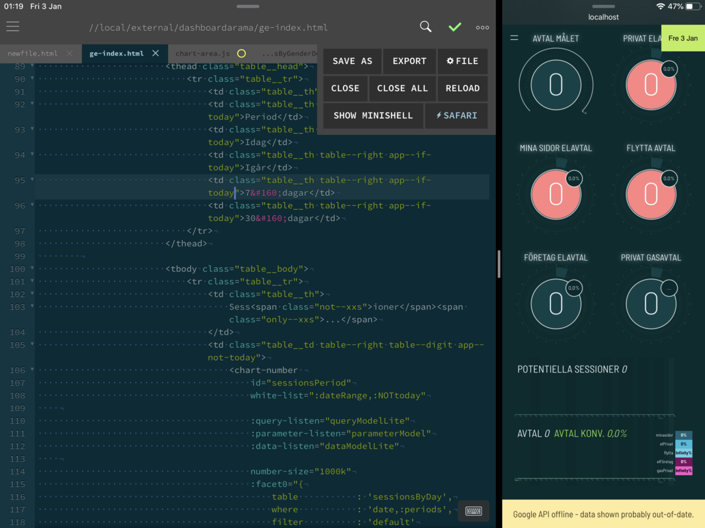Viewport: 705px width, 528px height.
Task: Grab the split-view divider handle
Action: pos(499,264)
